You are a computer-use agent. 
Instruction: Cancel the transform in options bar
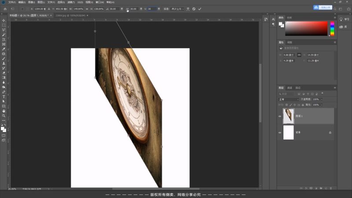(x=194, y=9)
